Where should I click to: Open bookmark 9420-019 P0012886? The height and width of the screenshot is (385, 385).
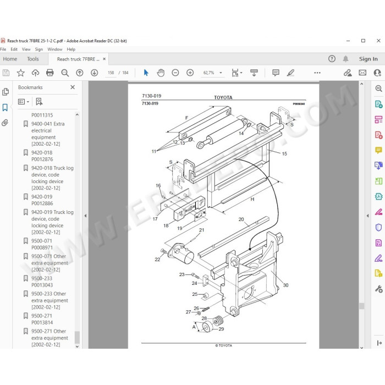click(42, 200)
